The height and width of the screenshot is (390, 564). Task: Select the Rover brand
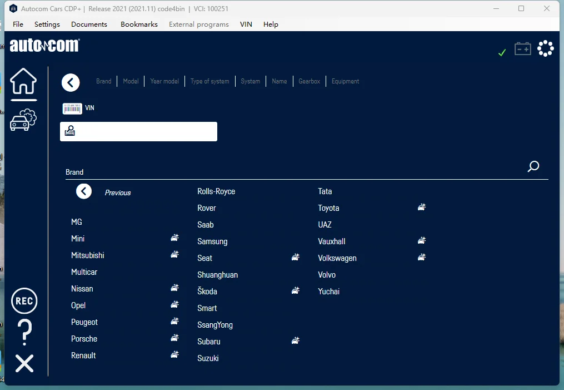207,208
